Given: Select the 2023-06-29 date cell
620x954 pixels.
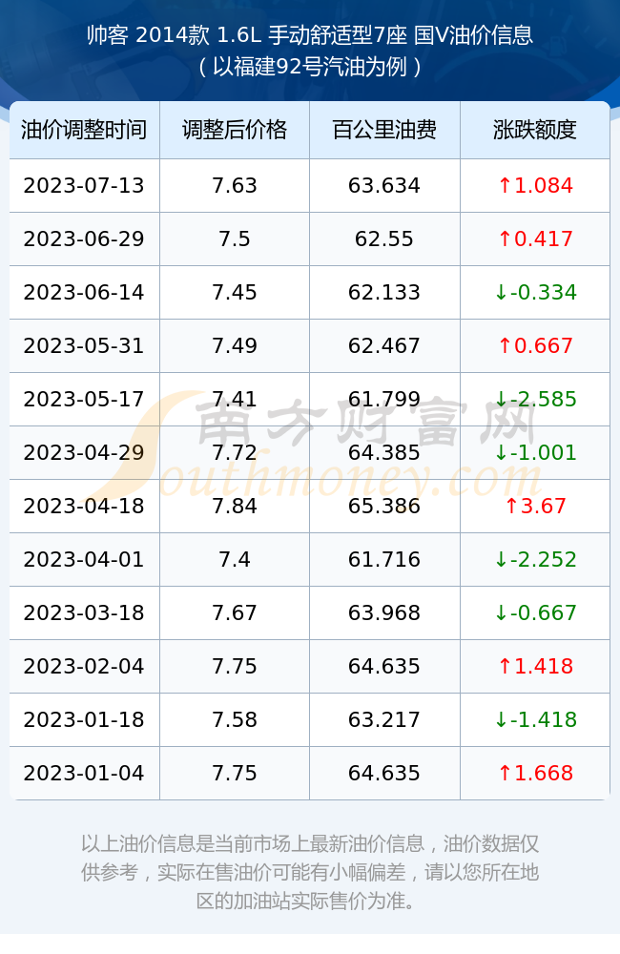Looking at the screenshot, I should click(84, 239).
